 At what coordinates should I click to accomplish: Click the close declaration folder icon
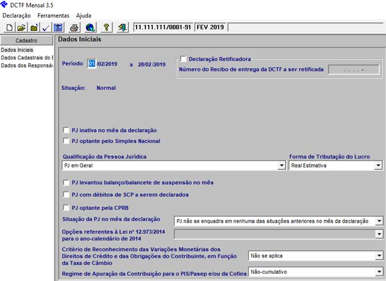pyautogui.click(x=34, y=27)
